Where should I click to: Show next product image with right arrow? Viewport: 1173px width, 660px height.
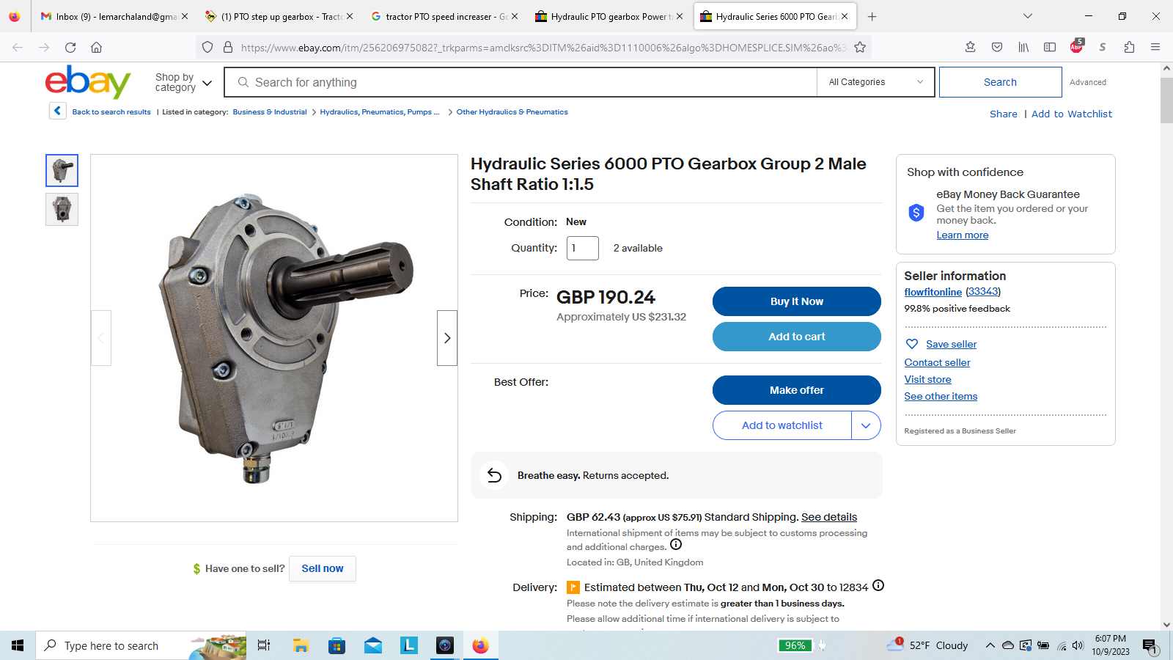point(447,338)
